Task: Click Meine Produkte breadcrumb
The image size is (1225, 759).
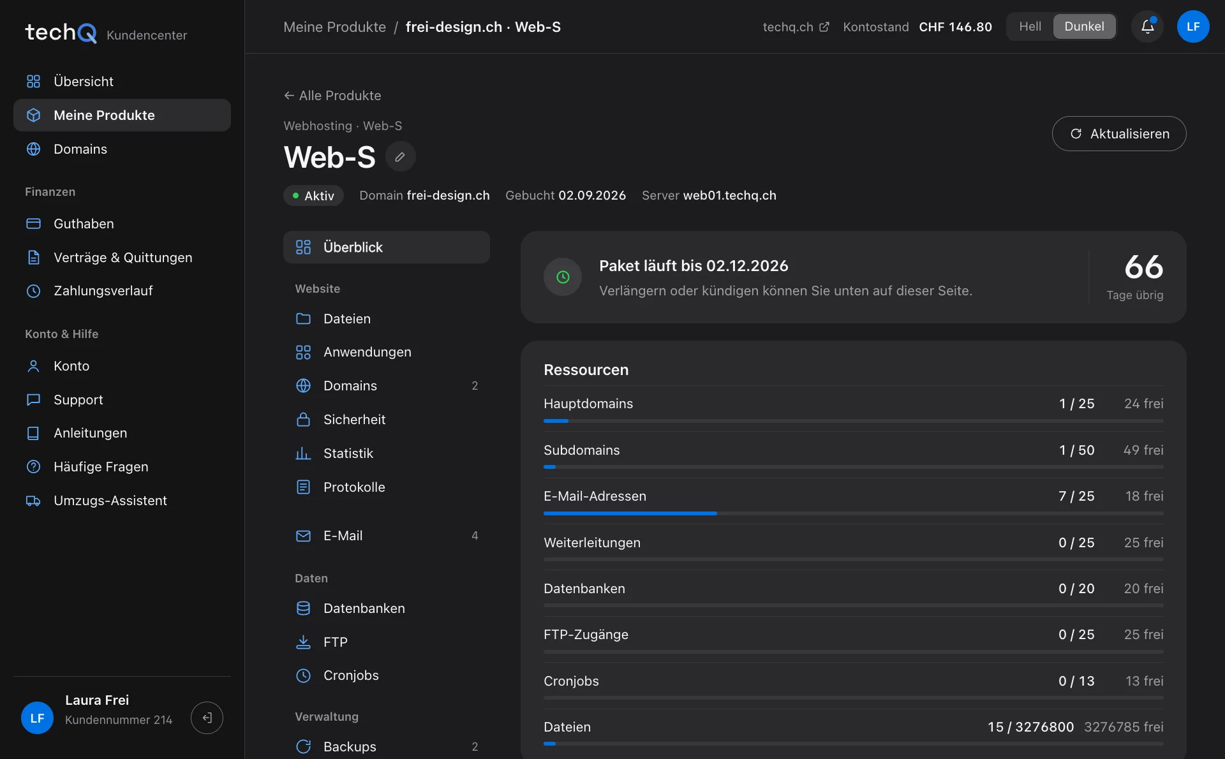Action: click(x=334, y=27)
